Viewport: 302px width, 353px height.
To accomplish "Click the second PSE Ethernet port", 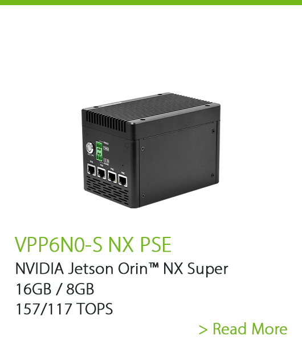I will tap(101, 173).
